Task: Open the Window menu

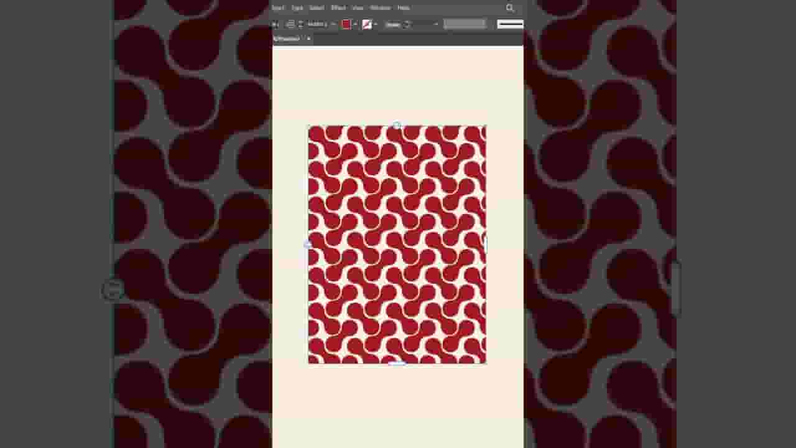Action: pyautogui.click(x=380, y=8)
